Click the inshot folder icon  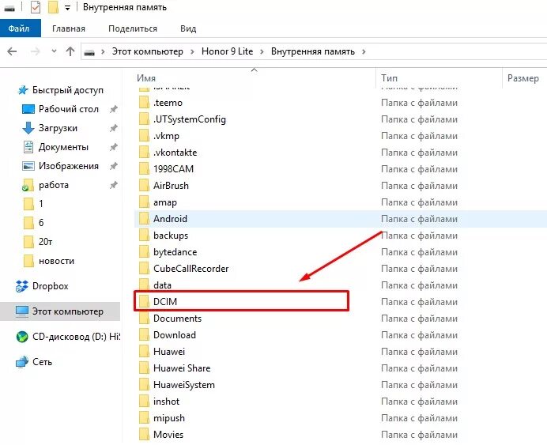coord(144,402)
